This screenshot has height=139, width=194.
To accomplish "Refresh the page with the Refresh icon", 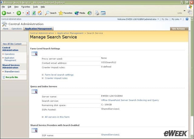I will click(34, 13).
